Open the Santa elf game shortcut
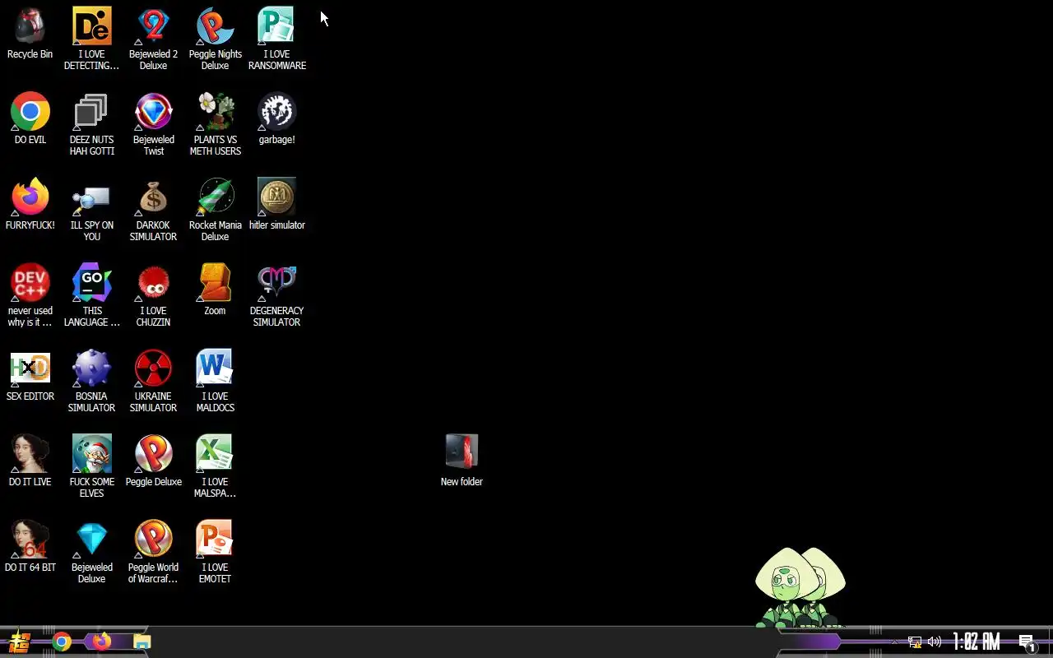 [x=91, y=453]
